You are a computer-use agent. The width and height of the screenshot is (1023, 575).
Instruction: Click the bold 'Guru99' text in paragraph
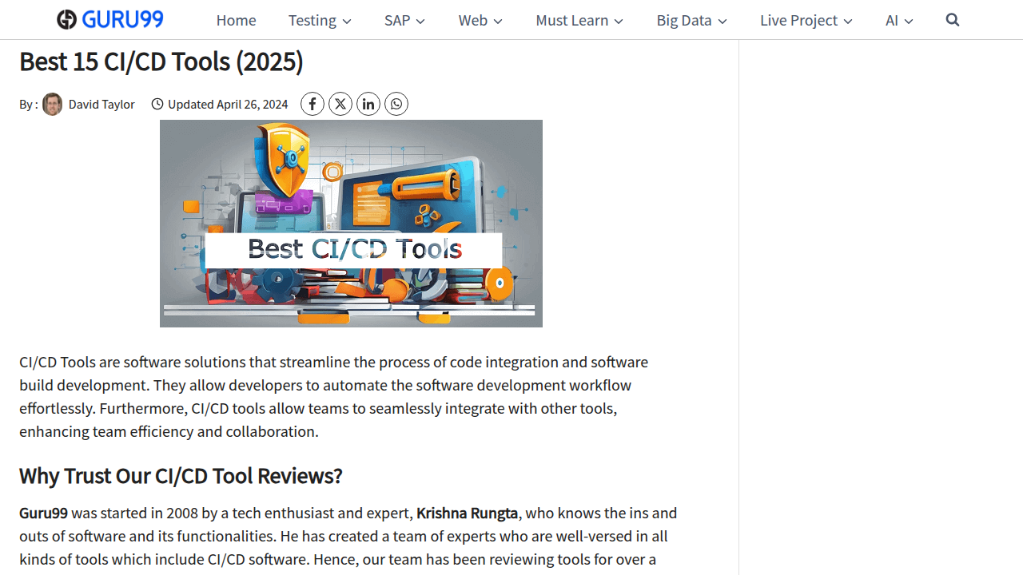[x=43, y=513]
